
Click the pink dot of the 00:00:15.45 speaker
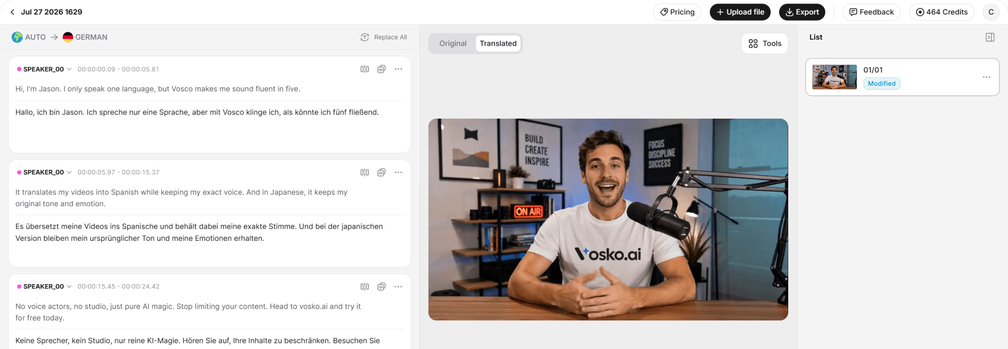pos(19,287)
